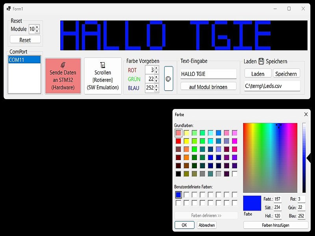
Task: Click the luminosity slider arrow handle
Action: [309, 159]
